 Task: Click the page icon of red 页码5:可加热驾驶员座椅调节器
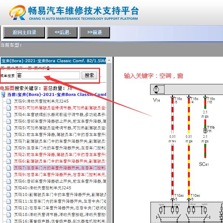point(8,108)
